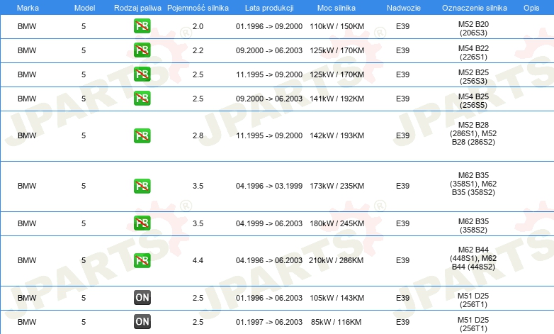Screen dimensions: 554x334
Task: Click the Opis column header
Action: point(531,8)
